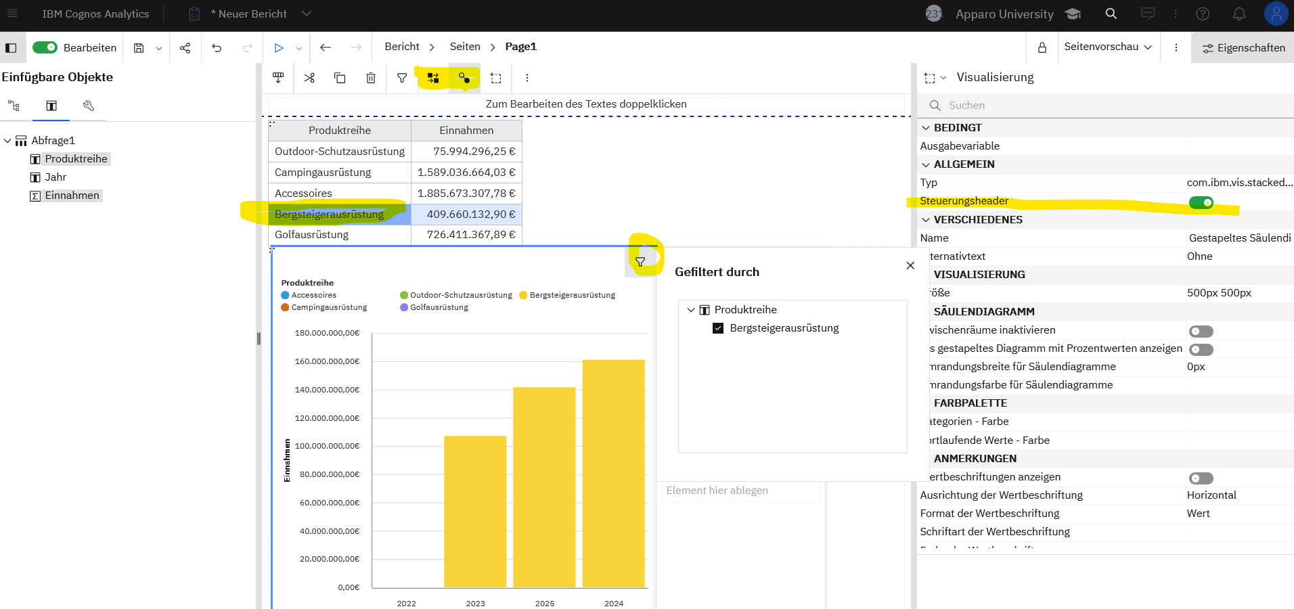Open the Seitenvorschau dropdown
Screen dimensions: 1294x609
[x=1107, y=47]
